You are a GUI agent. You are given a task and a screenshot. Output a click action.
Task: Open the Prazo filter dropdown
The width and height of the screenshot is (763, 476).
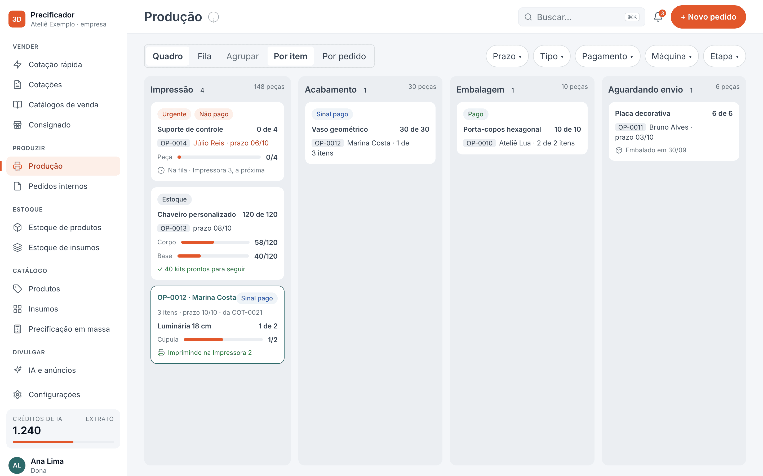(507, 56)
